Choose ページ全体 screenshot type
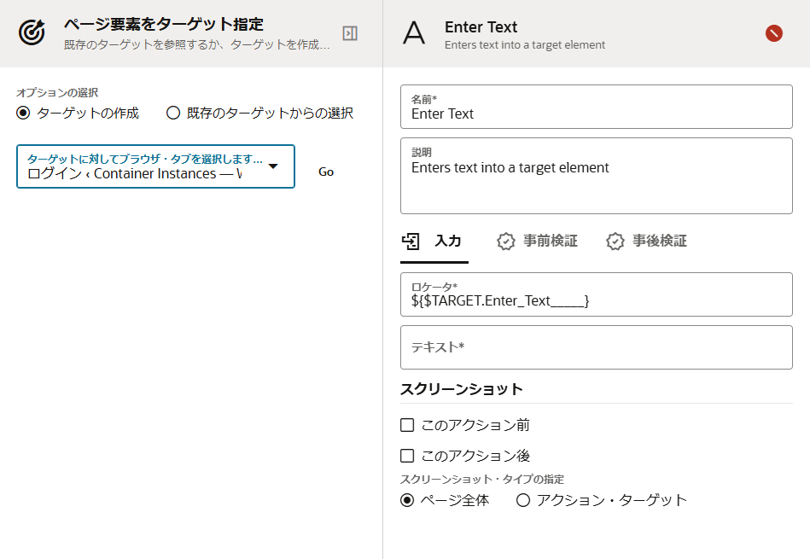 click(407, 500)
